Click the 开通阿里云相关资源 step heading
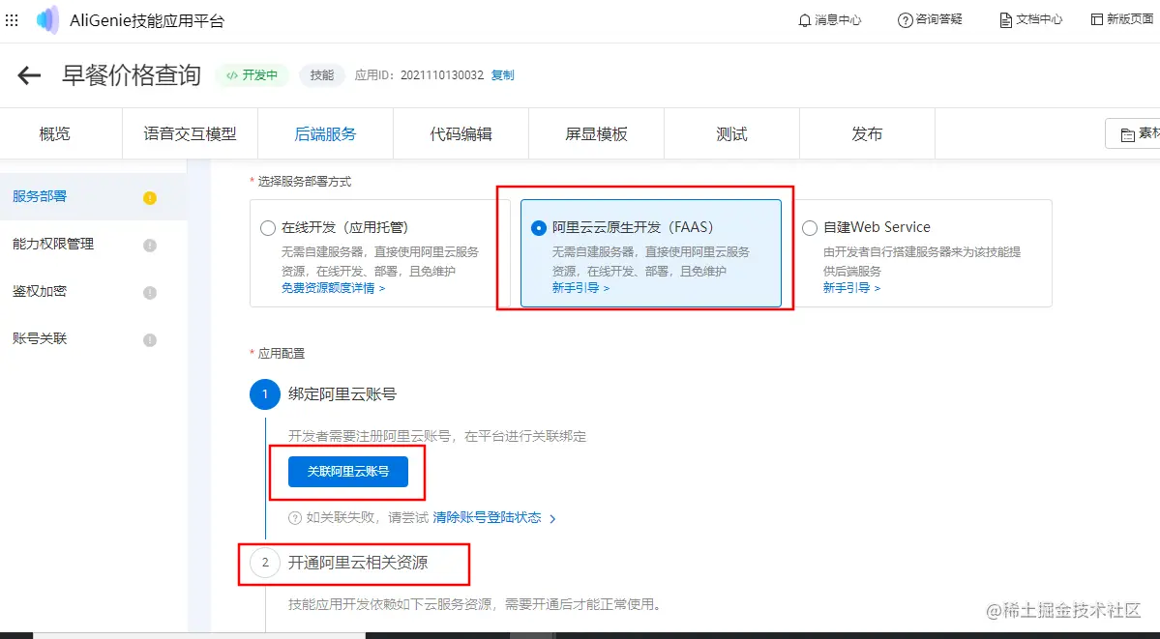 pos(357,563)
